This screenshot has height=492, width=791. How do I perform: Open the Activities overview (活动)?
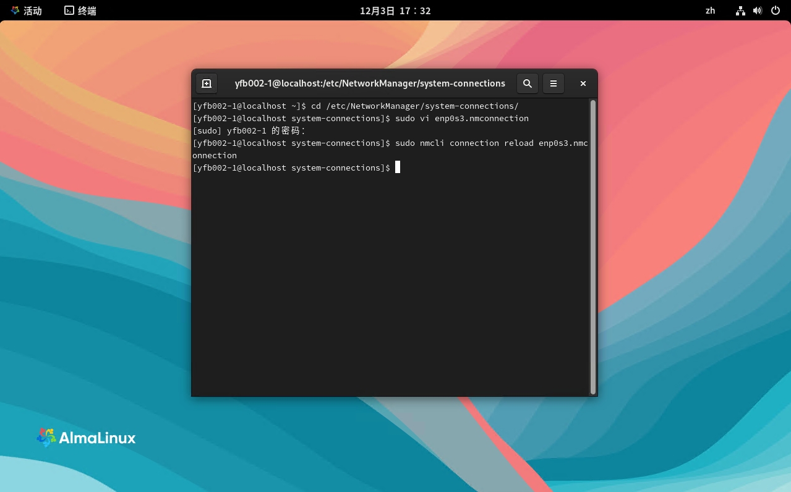tap(26, 11)
